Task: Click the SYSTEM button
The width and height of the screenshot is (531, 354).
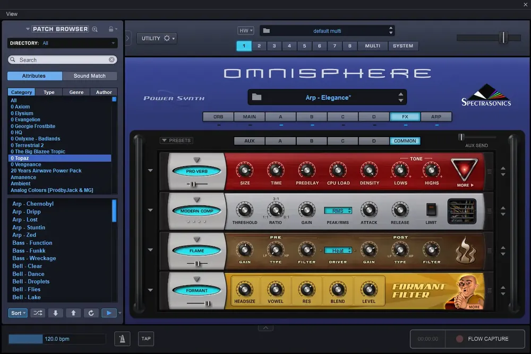Action: 403,46
